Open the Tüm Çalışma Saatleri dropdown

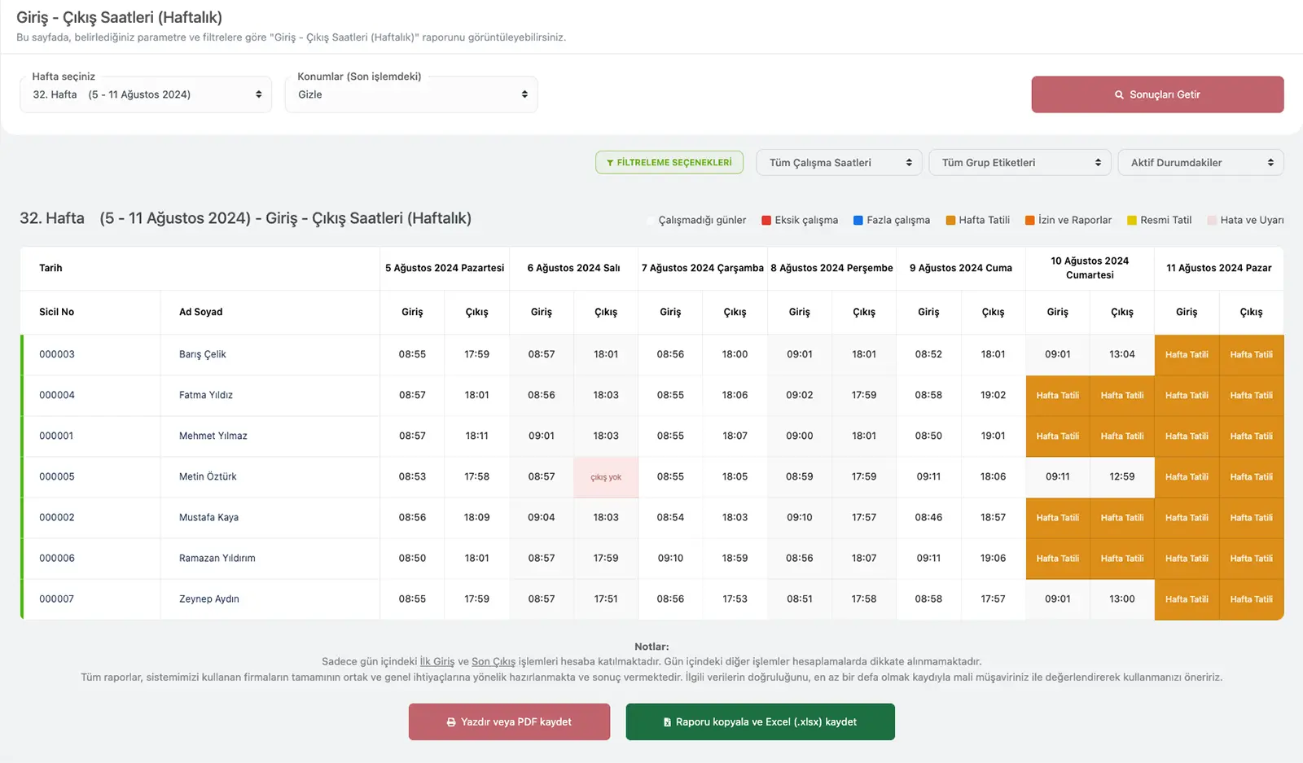tap(839, 163)
